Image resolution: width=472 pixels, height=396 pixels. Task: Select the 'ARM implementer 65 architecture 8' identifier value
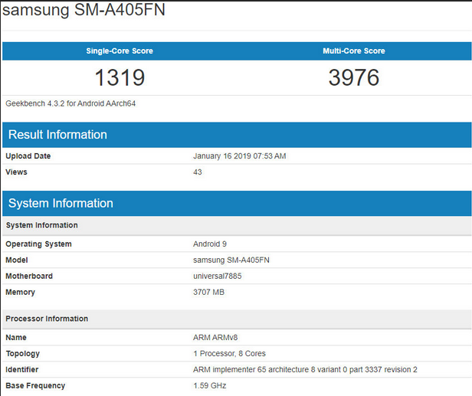[x=305, y=369]
